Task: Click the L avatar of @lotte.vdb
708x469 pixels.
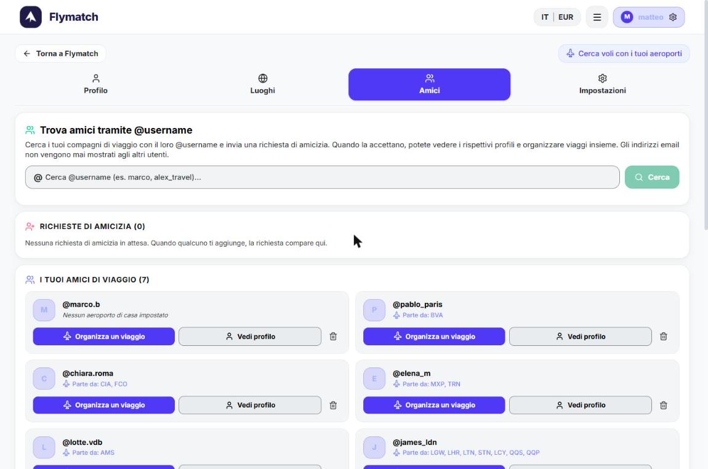Action: [44, 447]
